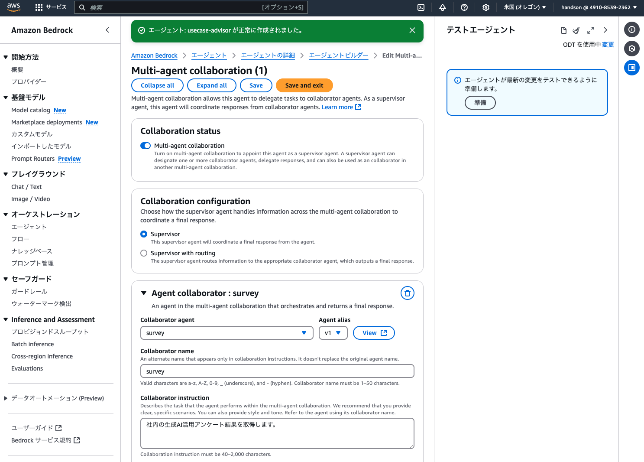The height and width of the screenshot is (462, 644).
Task: Open the region selector 米国 (オレゴン)
Action: point(525,7)
